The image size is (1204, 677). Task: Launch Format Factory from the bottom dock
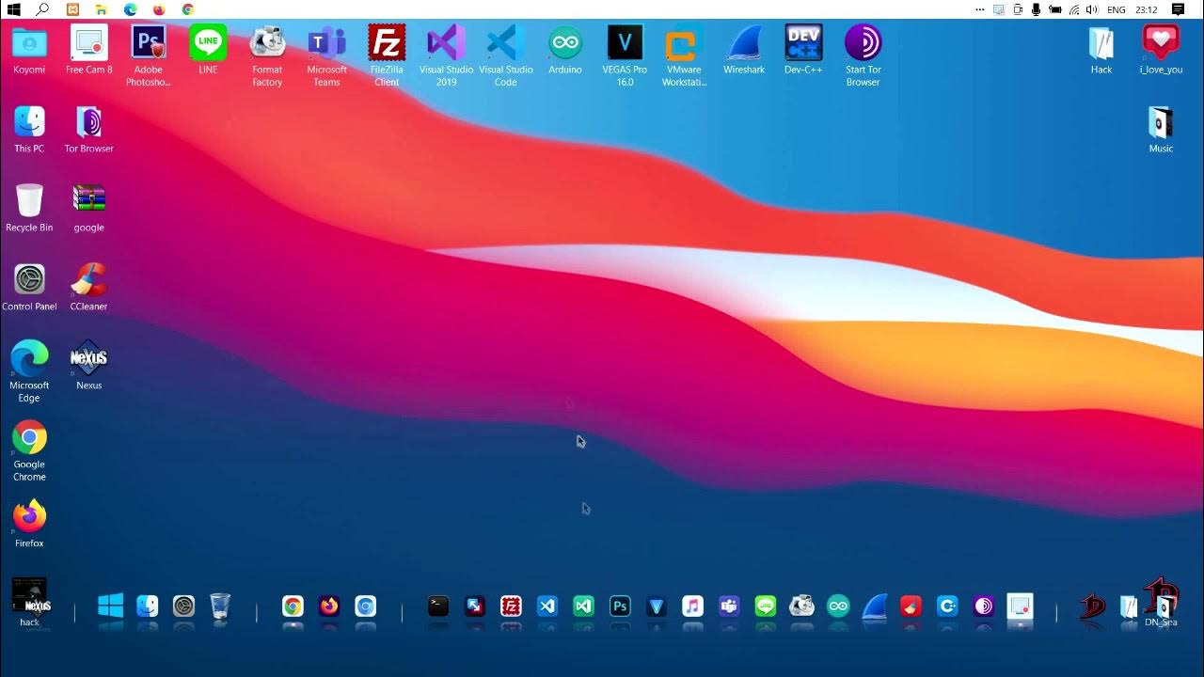pyautogui.click(x=801, y=606)
